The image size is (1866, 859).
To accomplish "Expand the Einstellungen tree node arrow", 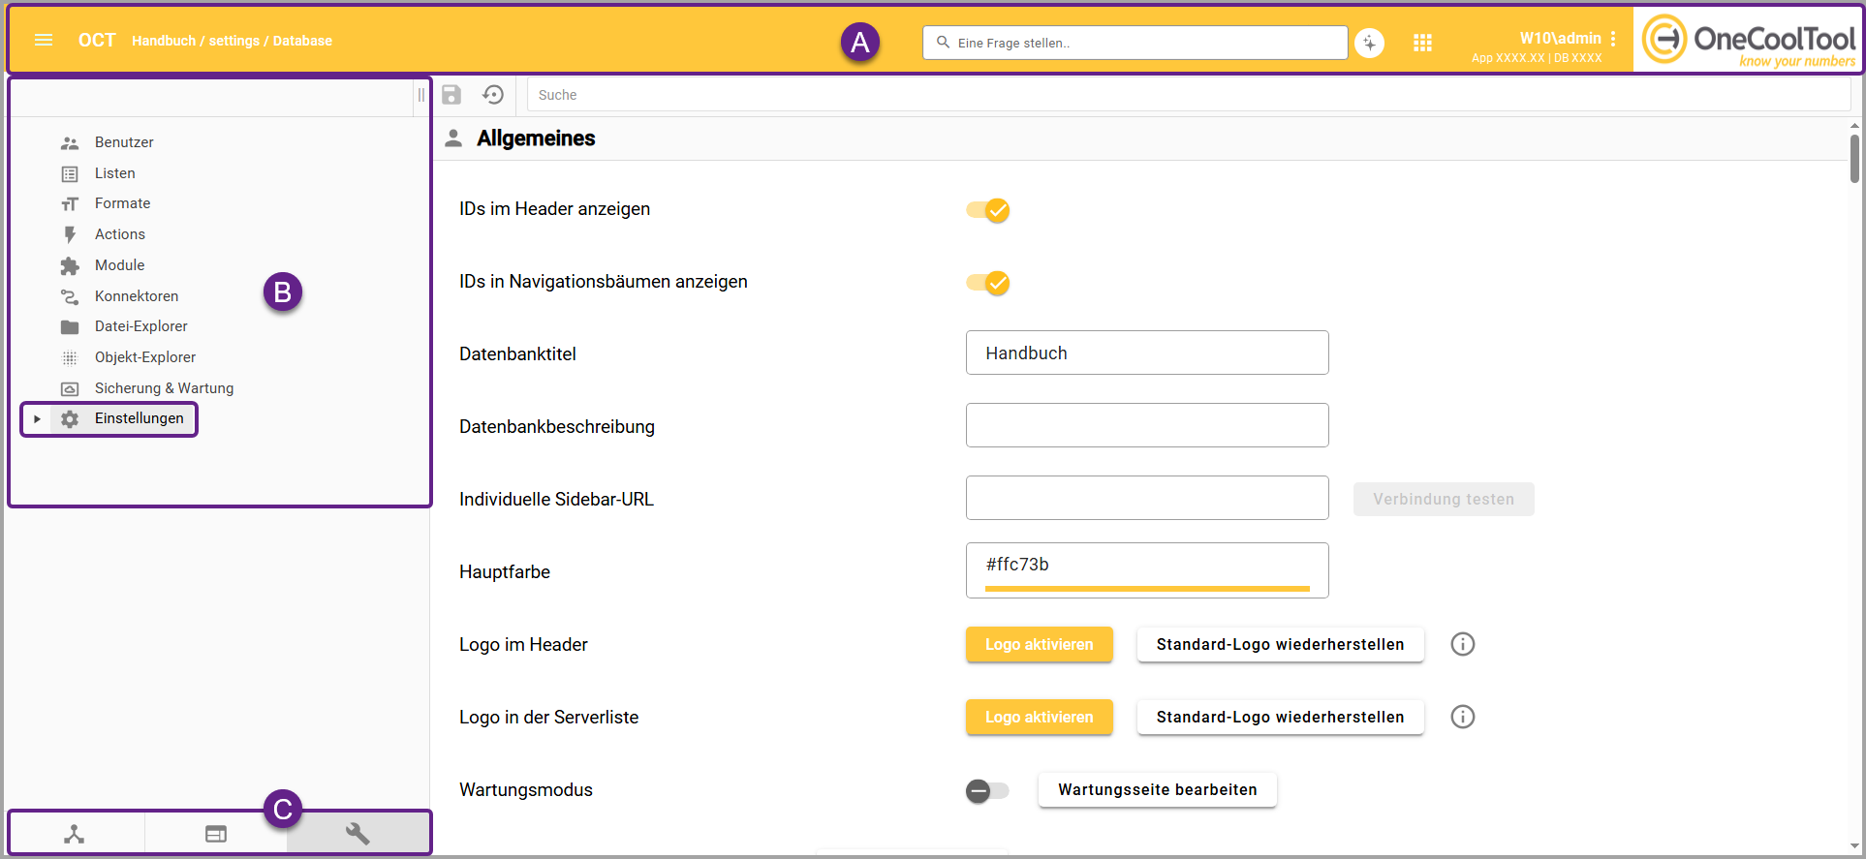I will click(x=37, y=419).
